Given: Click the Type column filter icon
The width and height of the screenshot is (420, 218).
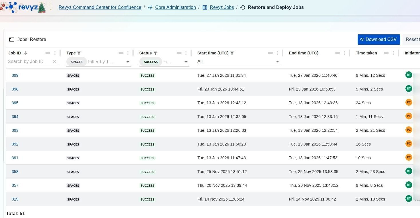Looking at the screenshot, I should pos(79,53).
